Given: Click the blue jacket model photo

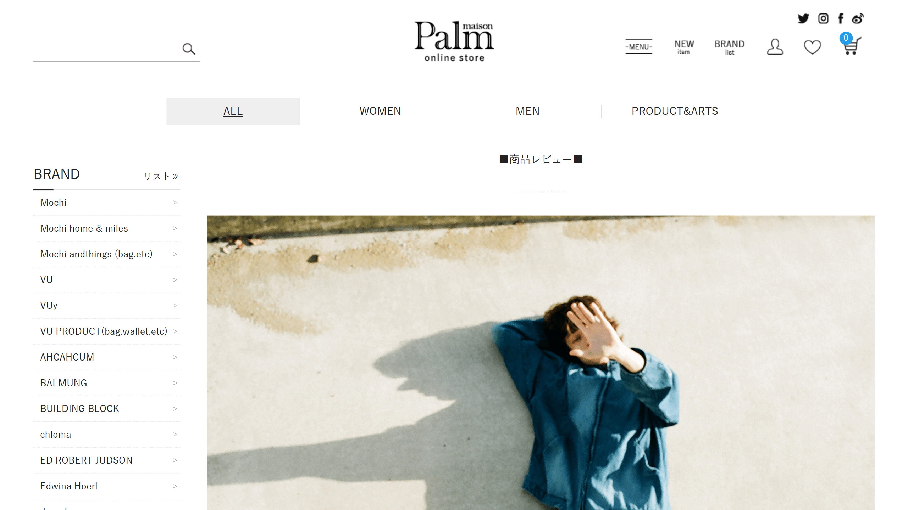Looking at the screenshot, I should 541,363.
